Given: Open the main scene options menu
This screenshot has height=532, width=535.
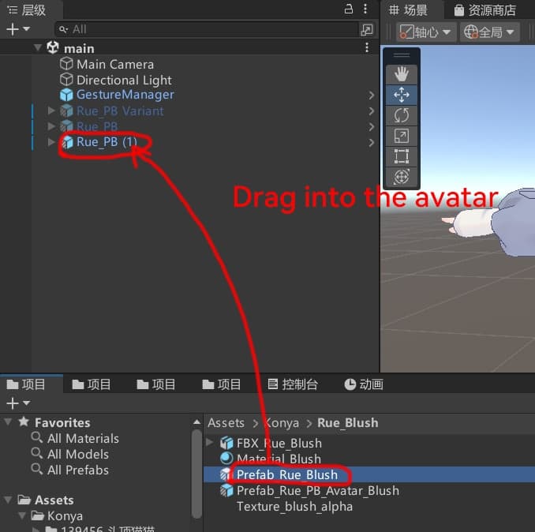Looking at the screenshot, I should tap(366, 48).
